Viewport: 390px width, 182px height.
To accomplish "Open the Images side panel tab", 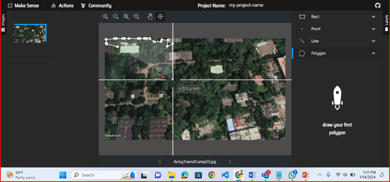I will tap(3, 23).
